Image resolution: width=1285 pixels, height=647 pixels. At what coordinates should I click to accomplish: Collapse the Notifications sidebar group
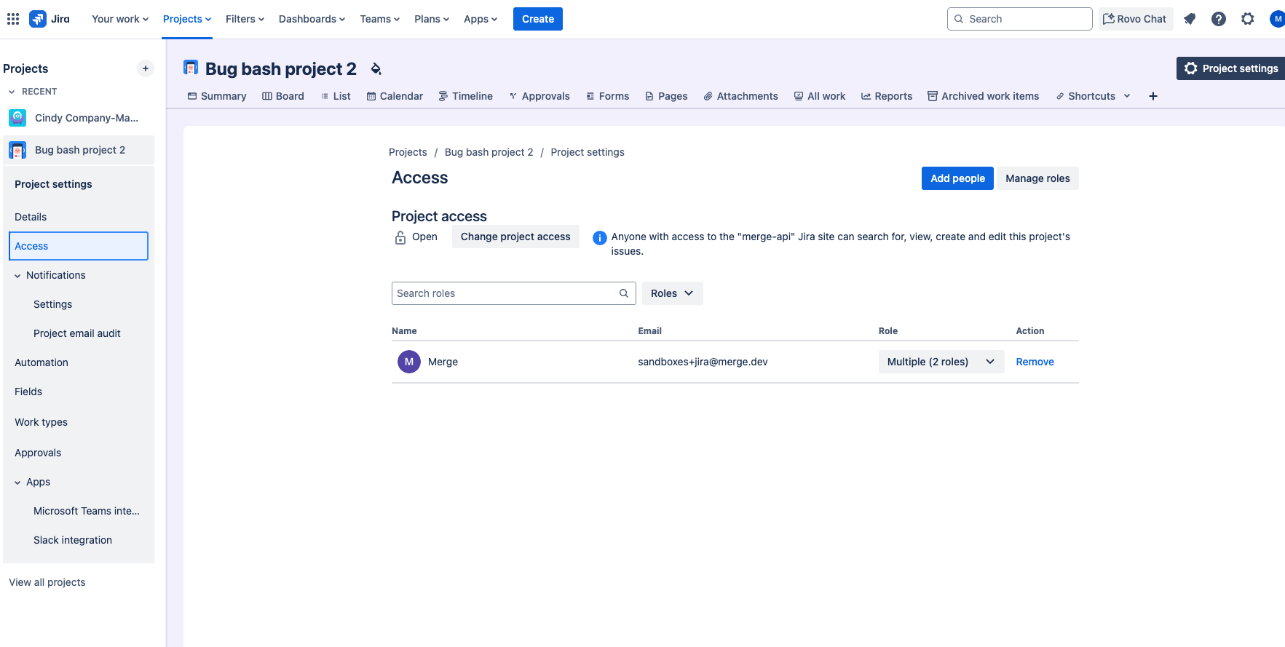tap(17, 276)
